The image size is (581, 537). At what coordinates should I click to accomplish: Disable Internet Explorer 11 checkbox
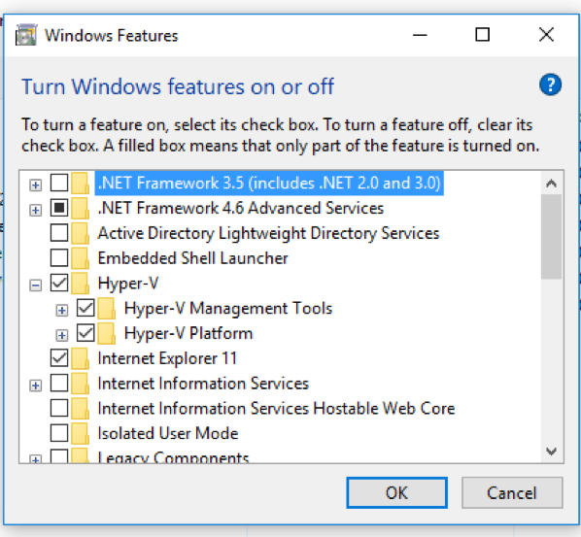tap(59, 358)
